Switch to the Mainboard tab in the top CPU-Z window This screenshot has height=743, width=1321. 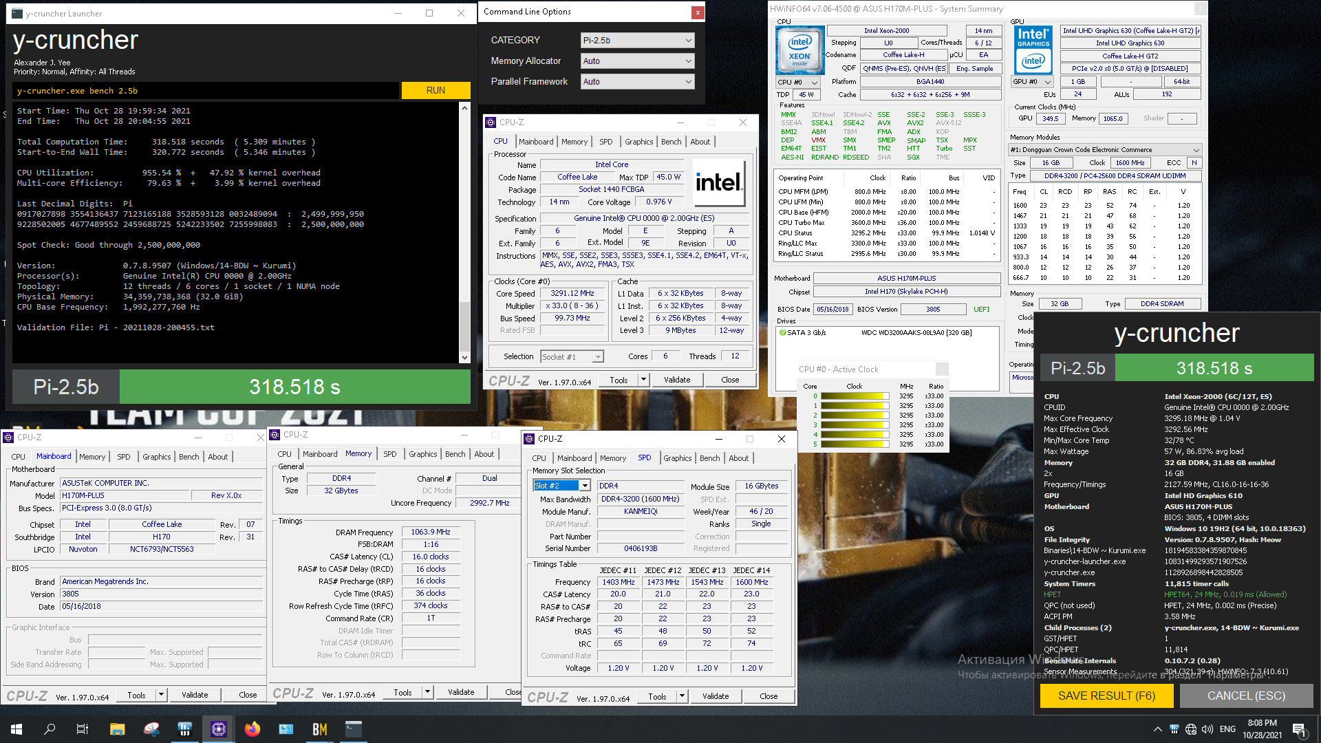tap(536, 142)
